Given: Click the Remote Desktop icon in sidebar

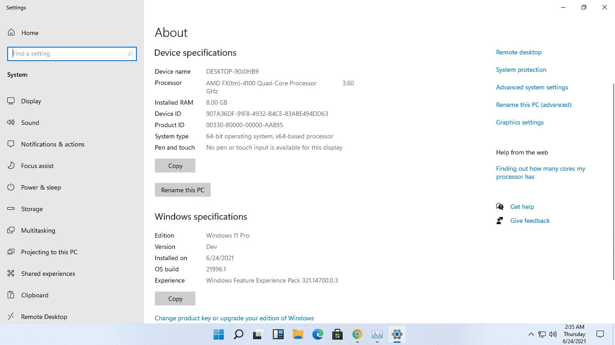Looking at the screenshot, I should coord(11,317).
